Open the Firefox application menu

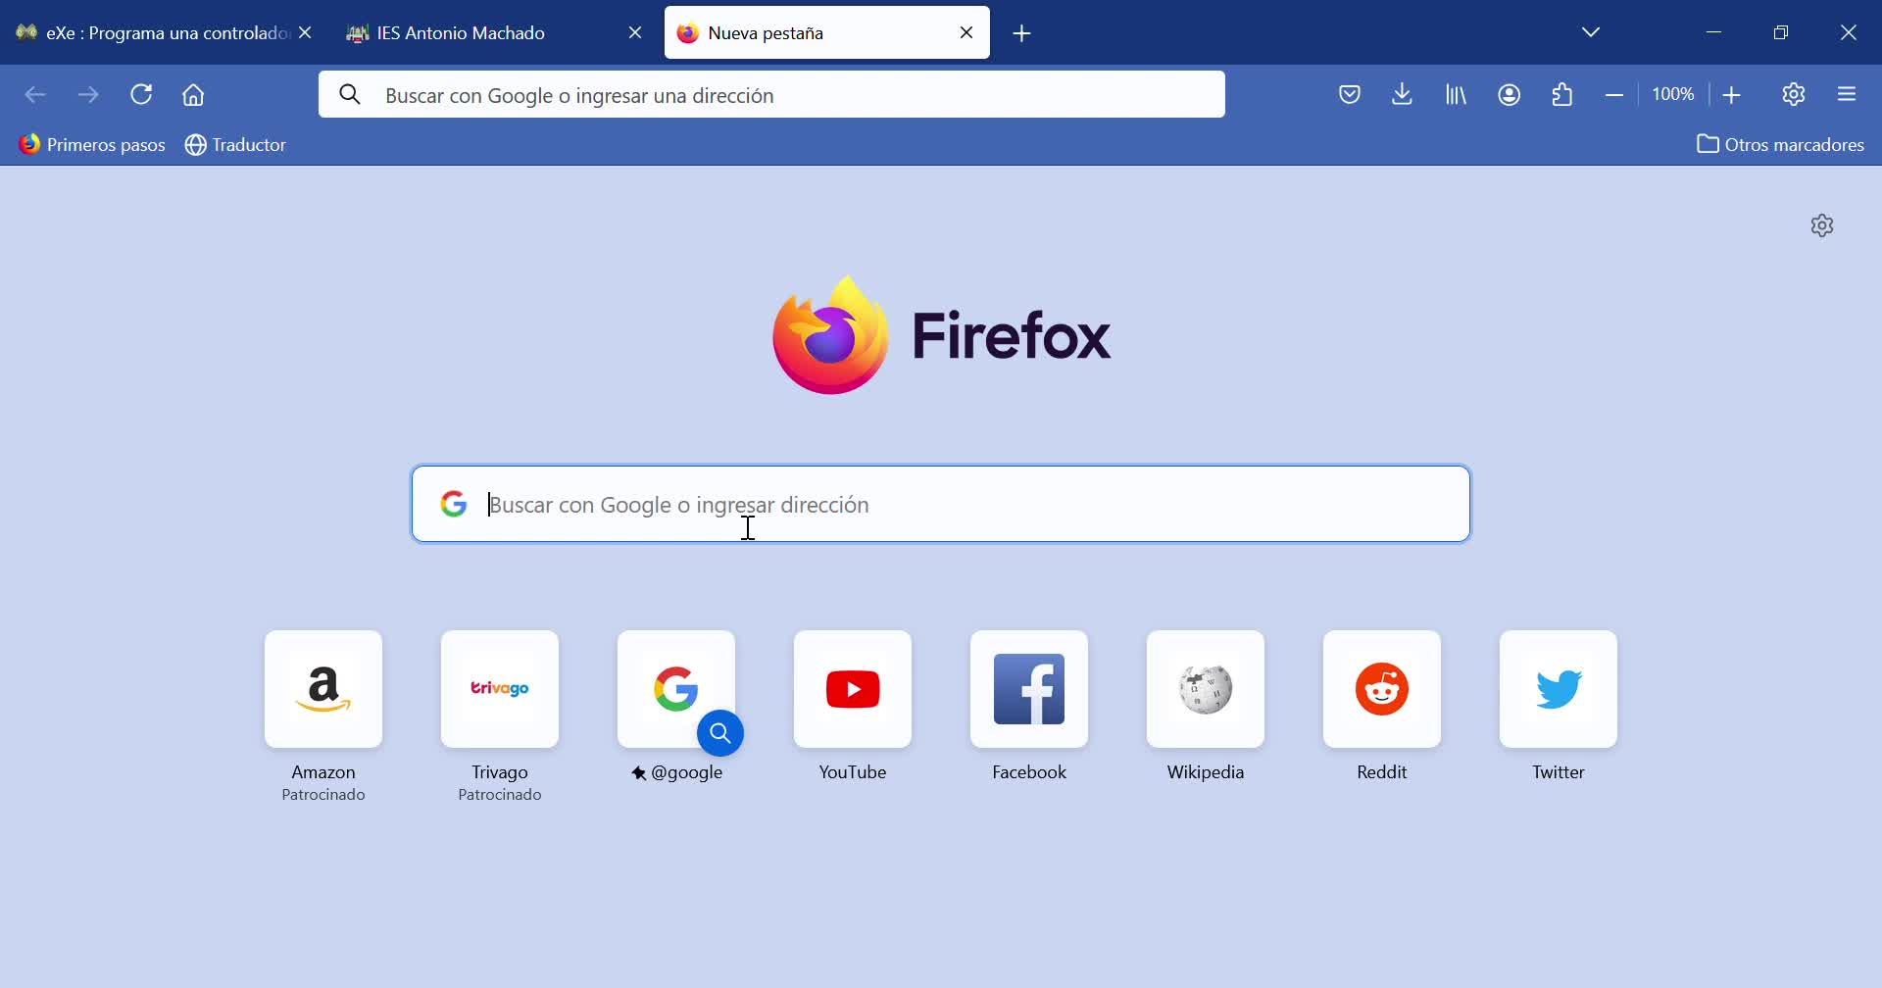point(1847,95)
